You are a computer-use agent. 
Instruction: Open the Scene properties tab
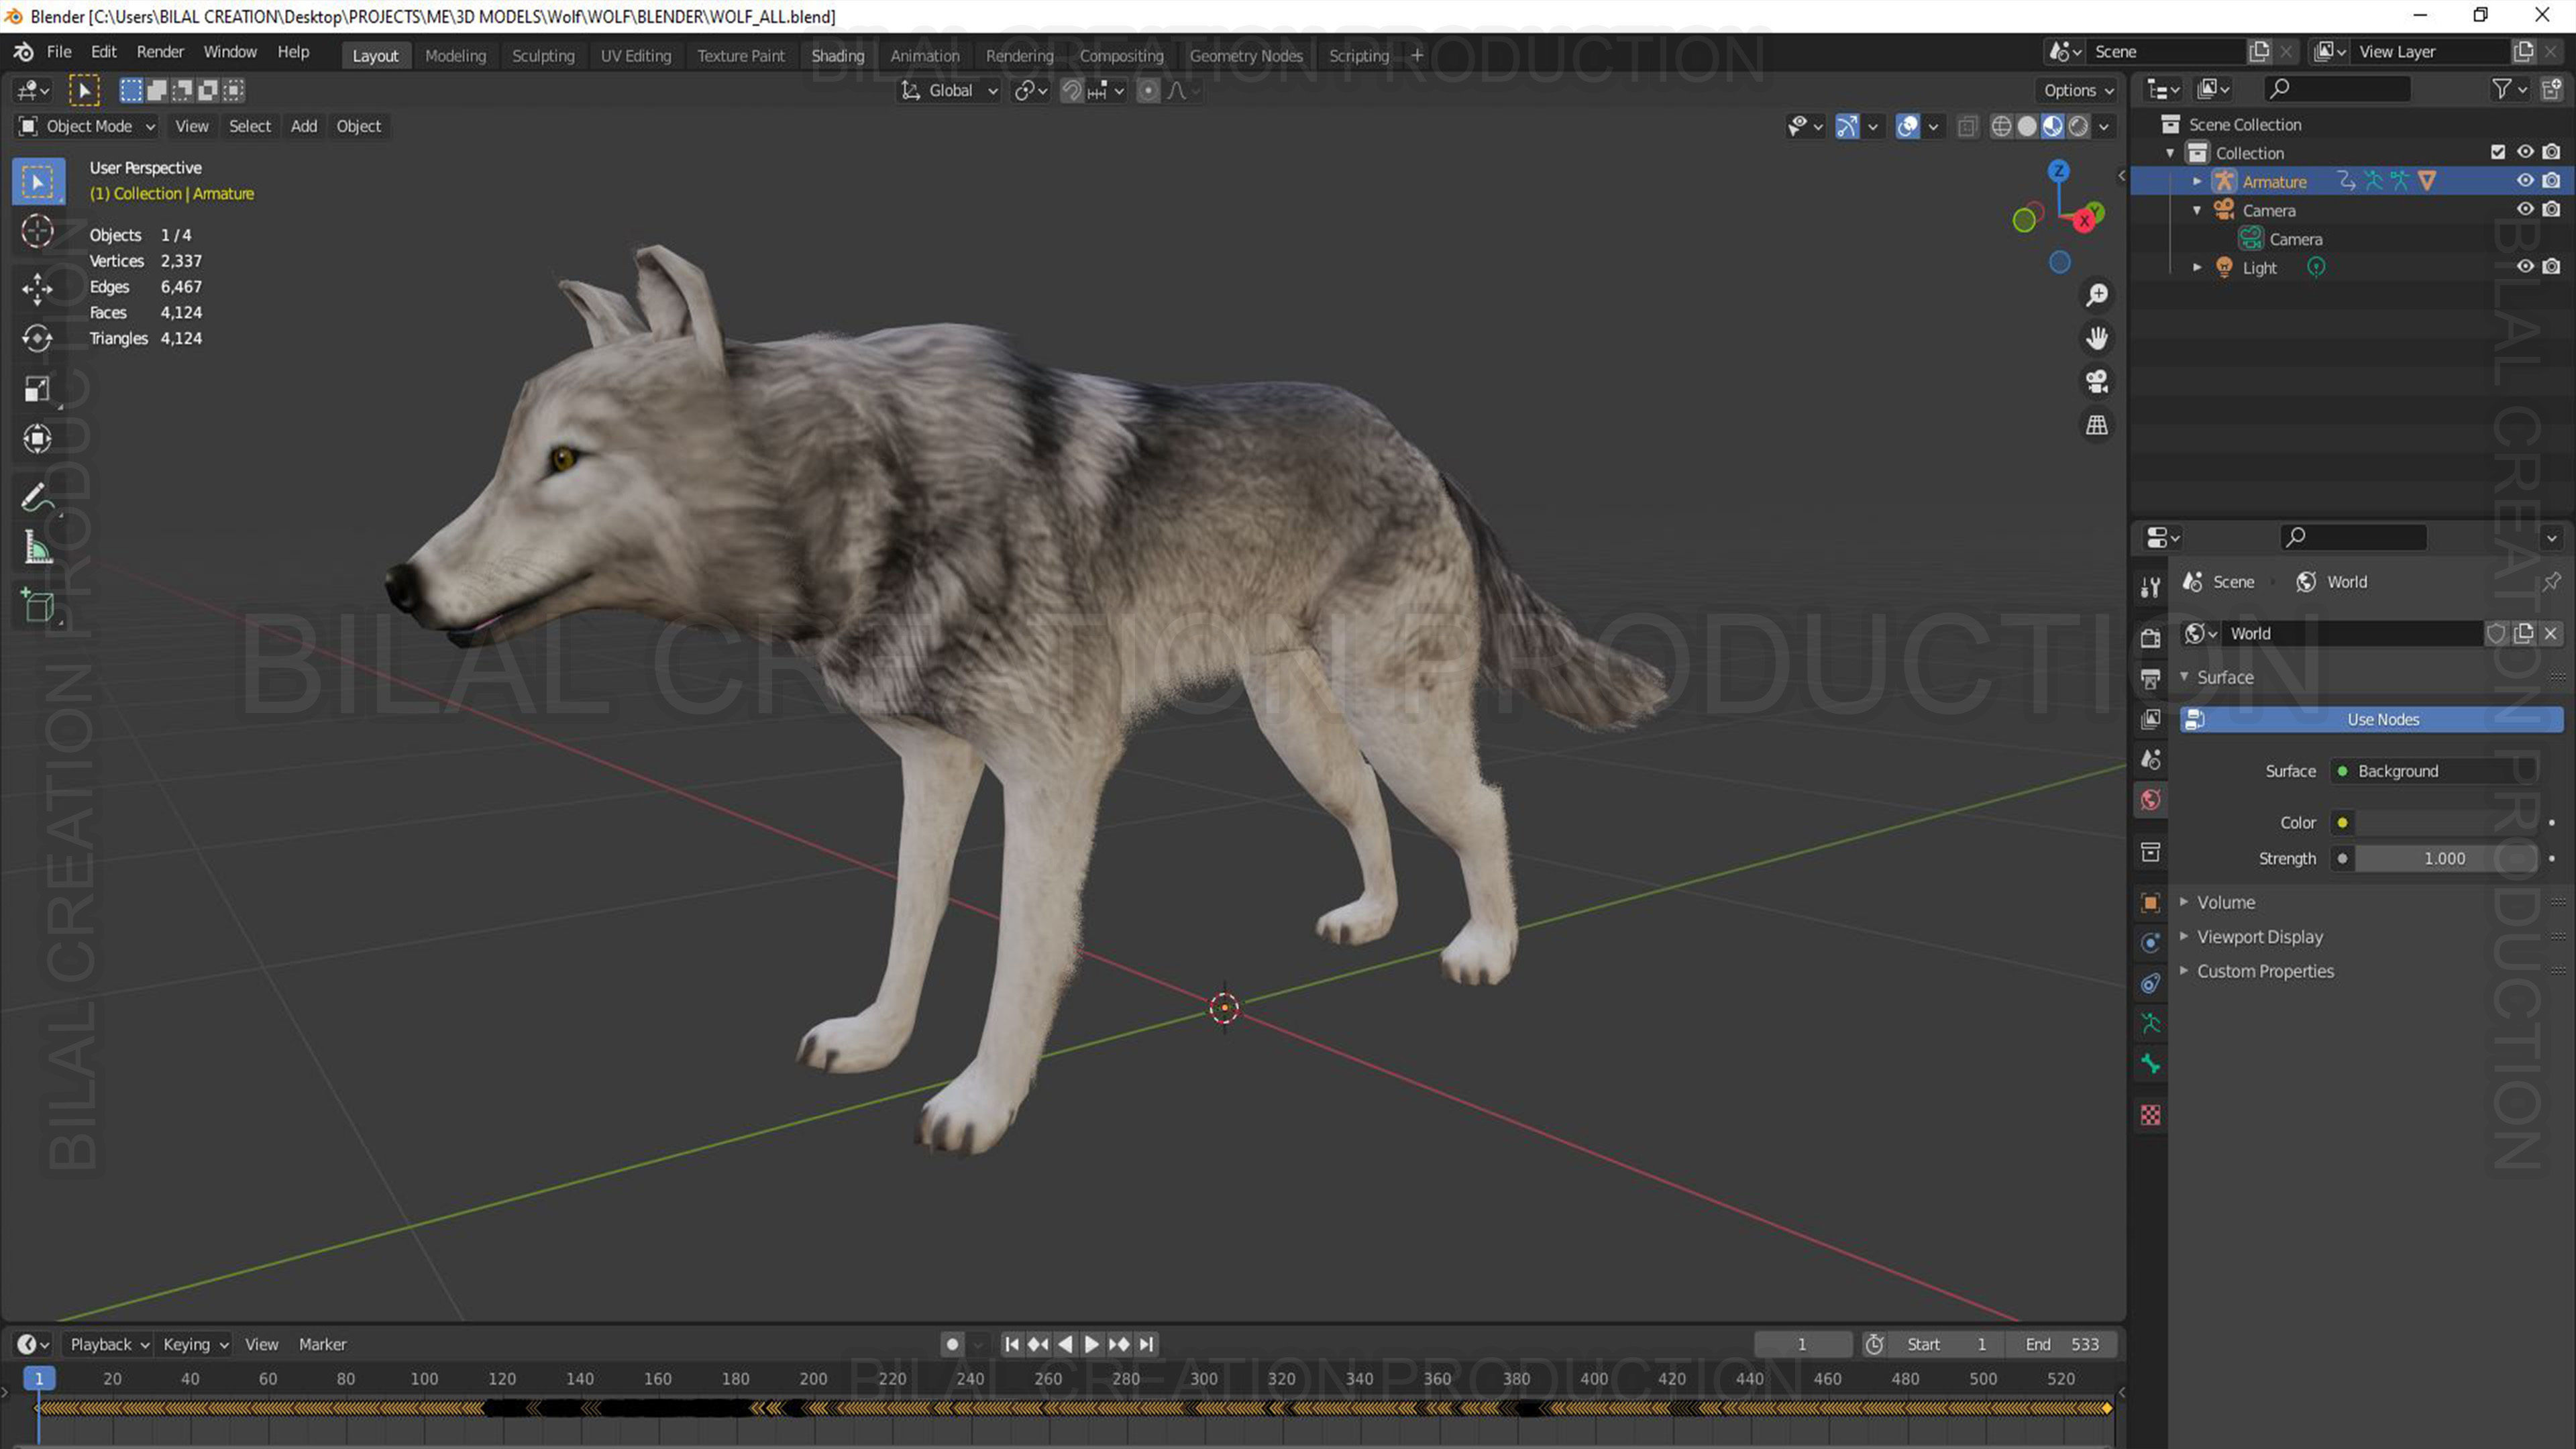tap(2150, 759)
